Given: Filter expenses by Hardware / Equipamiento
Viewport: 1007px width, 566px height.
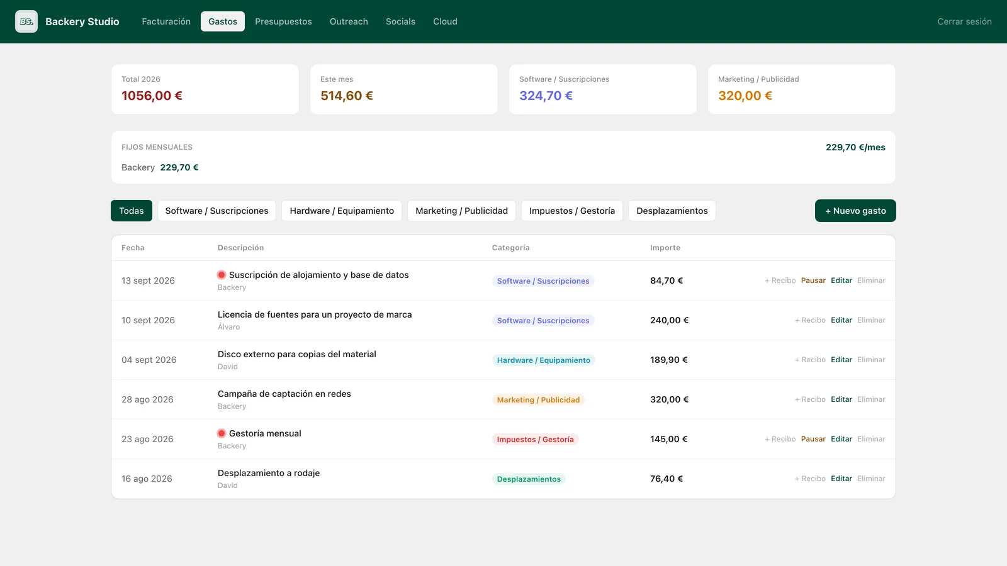Looking at the screenshot, I should click(342, 211).
